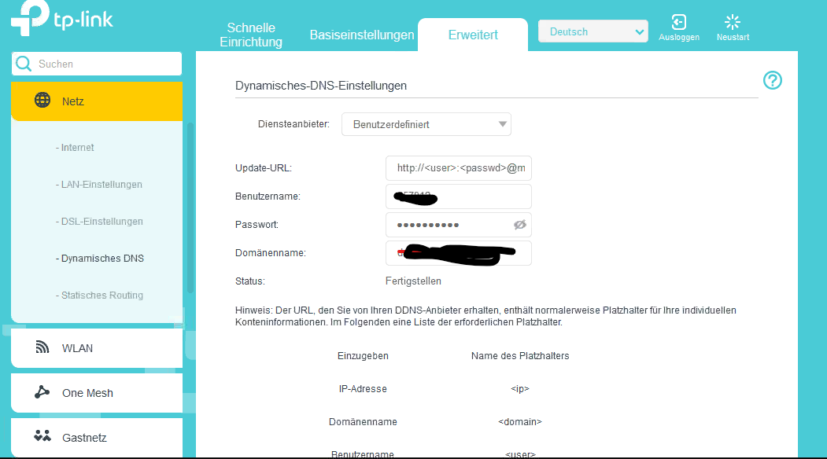Open the WLAN section in sidebar
This screenshot has height=459, width=827.
coord(96,348)
